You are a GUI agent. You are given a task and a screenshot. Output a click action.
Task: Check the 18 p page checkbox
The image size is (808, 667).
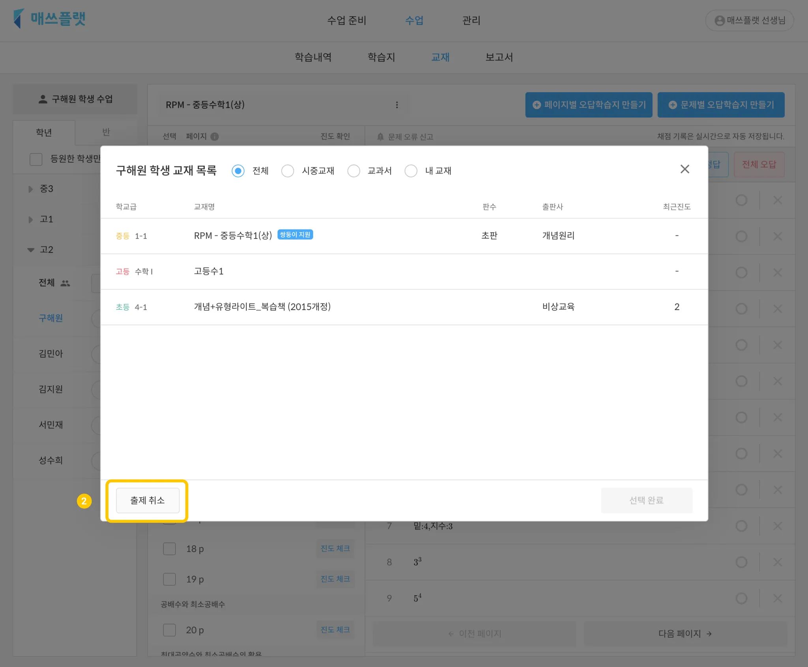(x=170, y=549)
